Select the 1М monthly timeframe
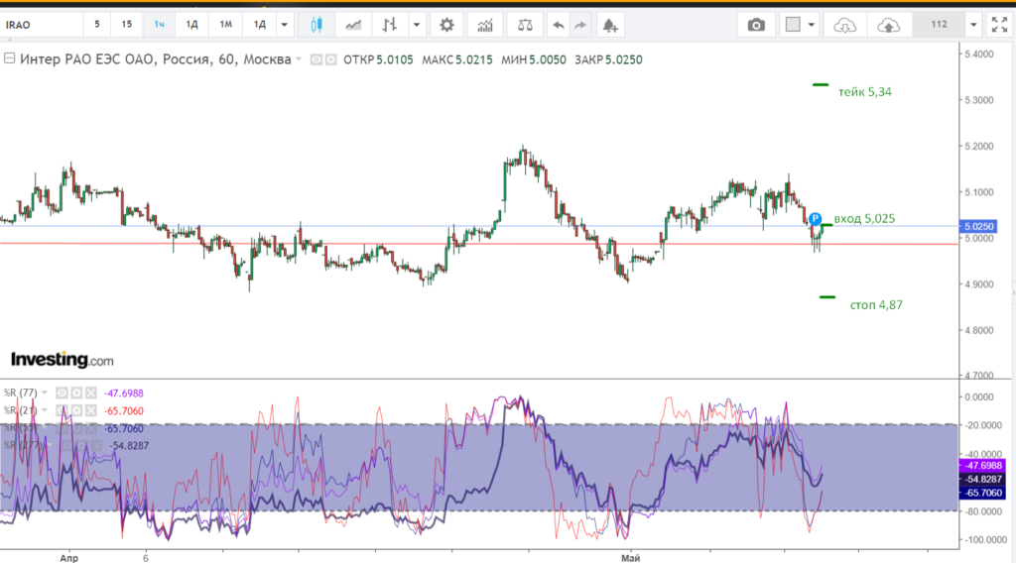This screenshot has height=563, width=1016. click(x=226, y=25)
